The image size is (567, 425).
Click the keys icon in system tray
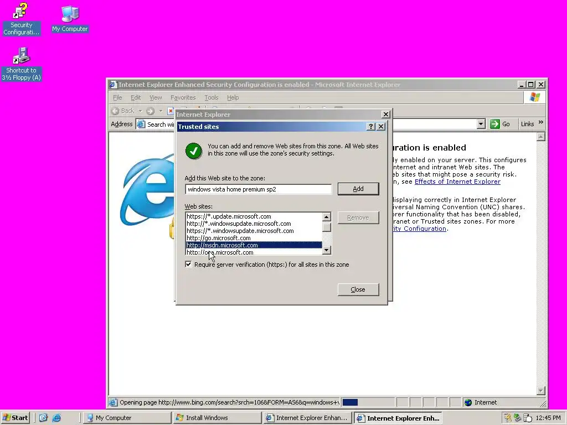(508, 418)
